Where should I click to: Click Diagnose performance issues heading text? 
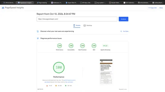pyautogui.click(x=51, y=38)
